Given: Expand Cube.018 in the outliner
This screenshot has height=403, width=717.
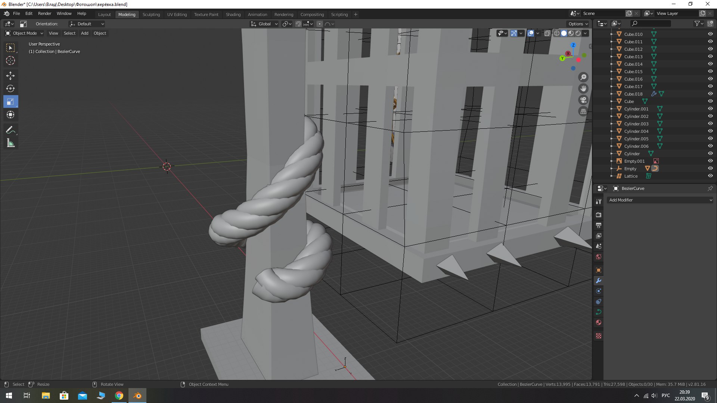Looking at the screenshot, I should click(611, 94).
